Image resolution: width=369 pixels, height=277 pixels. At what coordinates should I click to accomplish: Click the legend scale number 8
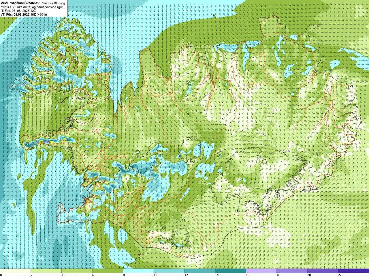click(124, 275)
